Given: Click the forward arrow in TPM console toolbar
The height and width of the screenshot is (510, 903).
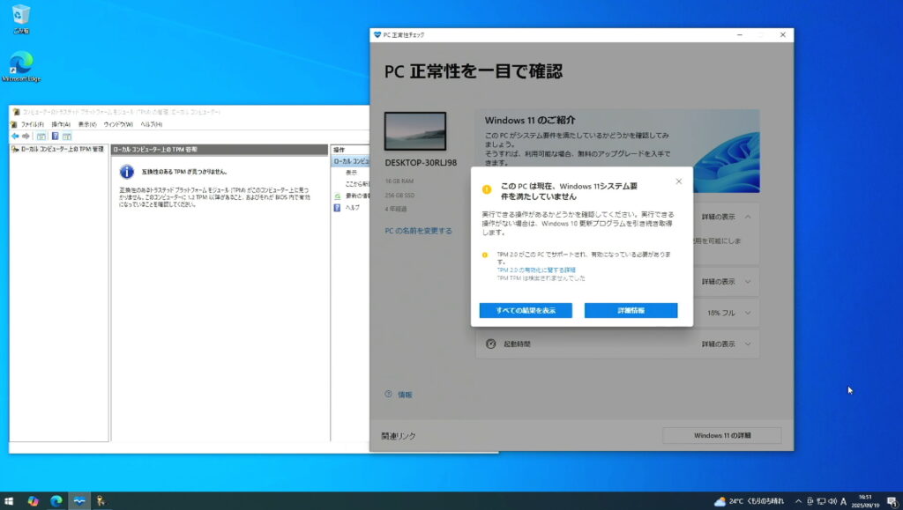Looking at the screenshot, I should [26, 137].
